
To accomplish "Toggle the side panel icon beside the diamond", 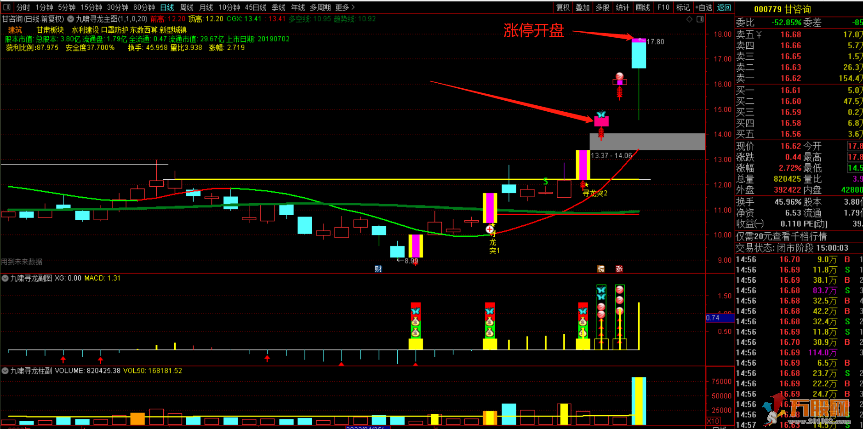I will [700, 19].
